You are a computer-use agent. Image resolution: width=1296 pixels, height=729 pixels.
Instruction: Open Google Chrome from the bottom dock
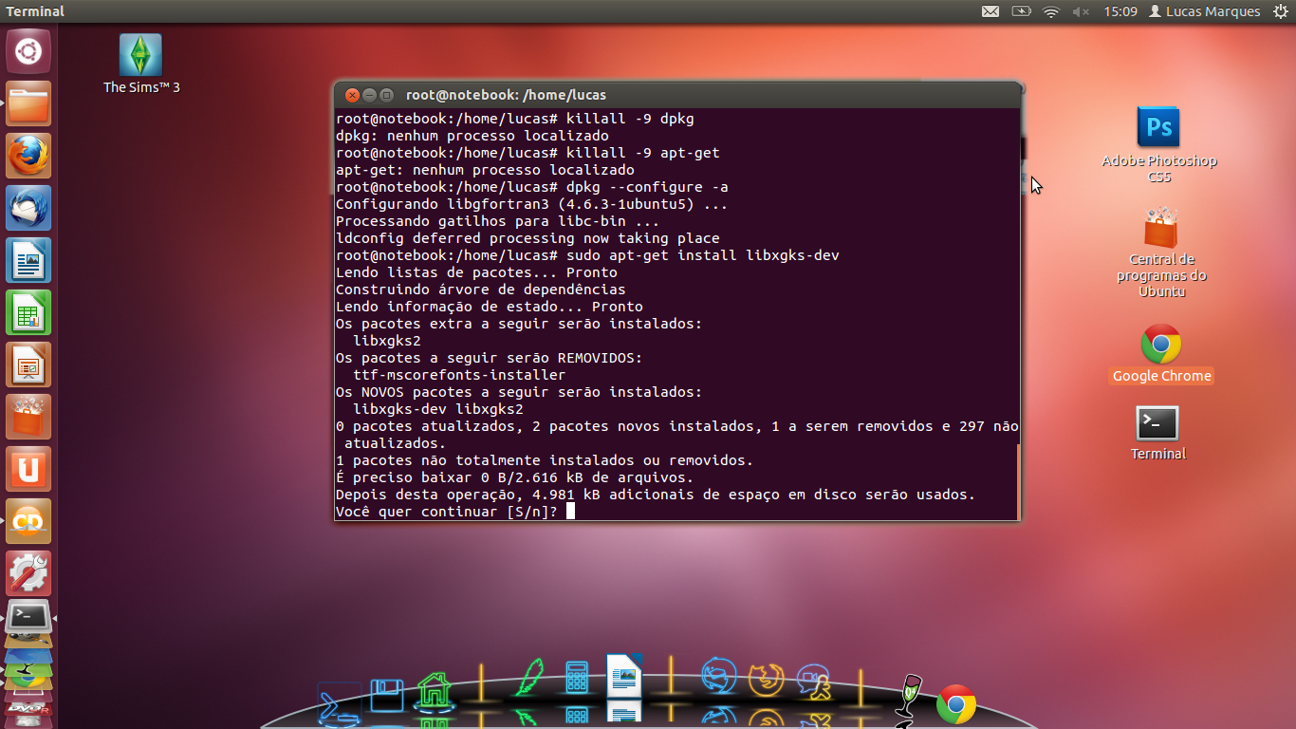955,701
